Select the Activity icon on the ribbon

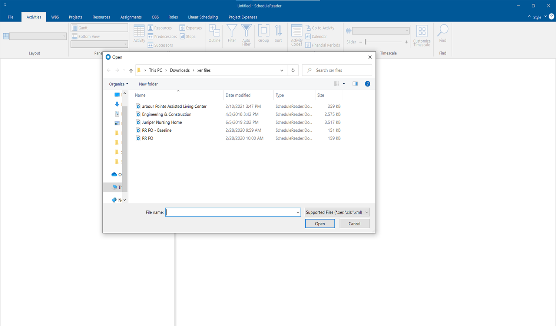tap(139, 35)
